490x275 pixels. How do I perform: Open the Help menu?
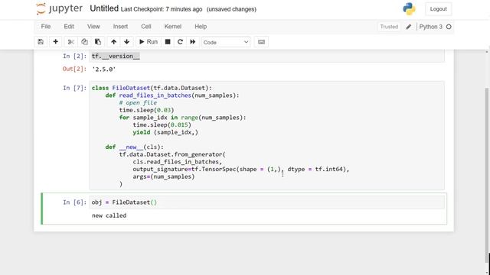point(201,27)
